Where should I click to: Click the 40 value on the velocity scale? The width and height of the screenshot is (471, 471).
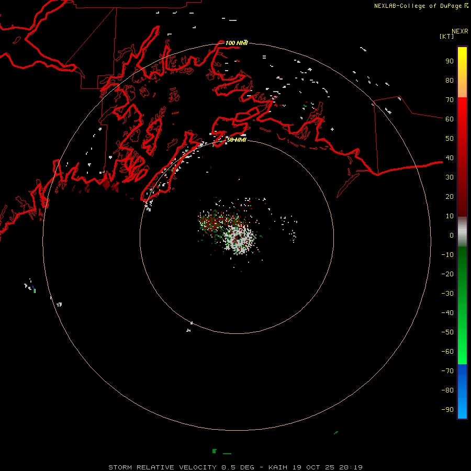(x=450, y=158)
